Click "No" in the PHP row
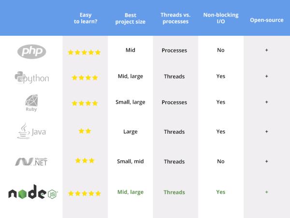290x218 pixels. click(x=220, y=50)
